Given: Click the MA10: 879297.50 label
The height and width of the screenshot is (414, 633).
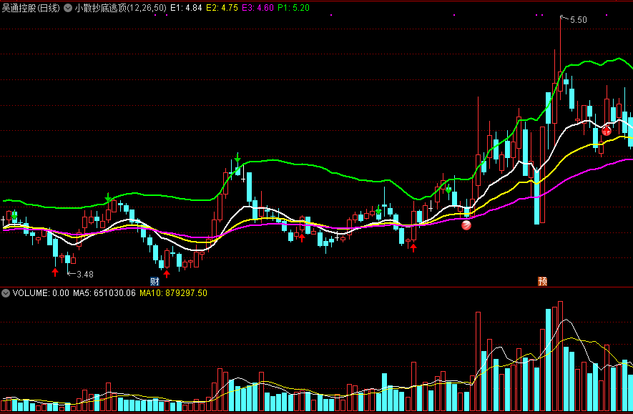Looking at the screenshot, I should 173,293.
